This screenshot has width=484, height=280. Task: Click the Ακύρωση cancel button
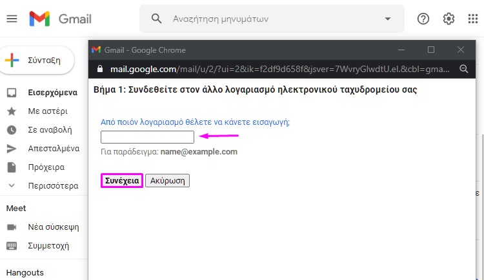[167, 180]
